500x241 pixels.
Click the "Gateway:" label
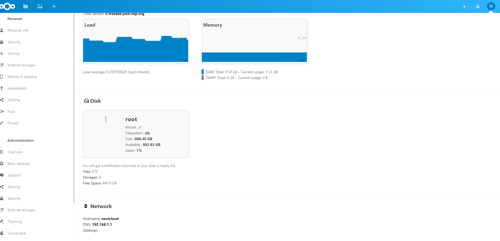pyautogui.click(x=90, y=230)
